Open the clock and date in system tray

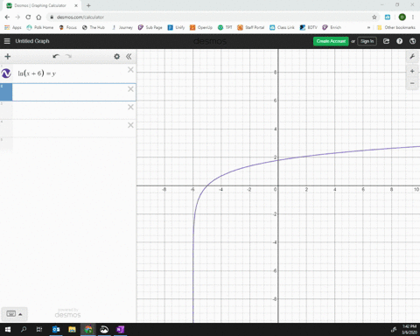pyautogui.click(x=409, y=330)
